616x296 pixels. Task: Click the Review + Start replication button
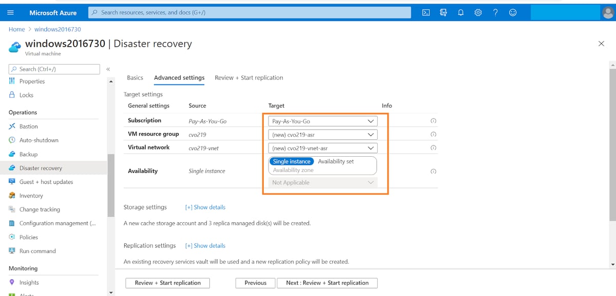(167, 283)
